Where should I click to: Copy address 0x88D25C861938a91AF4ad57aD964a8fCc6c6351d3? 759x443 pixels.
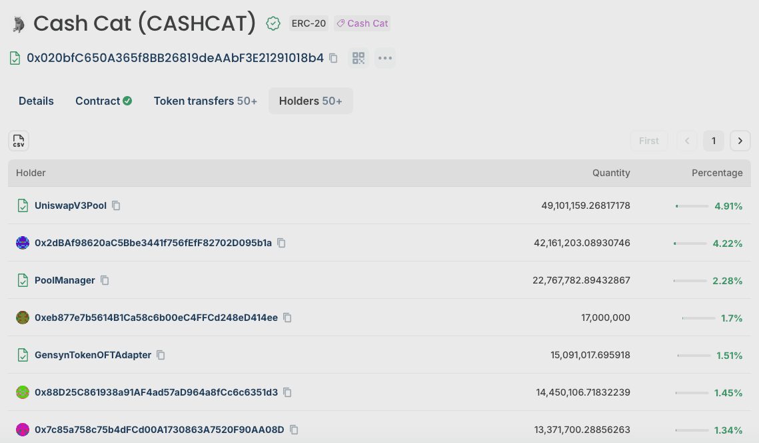point(287,392)
